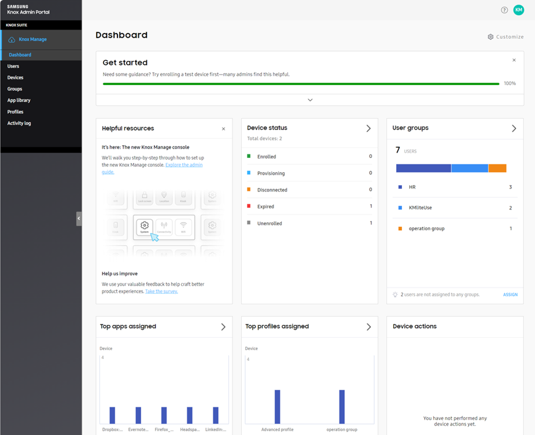Click the Advanced profile chart bar
The image size is (535, 435).
click(x=277, y=406)
